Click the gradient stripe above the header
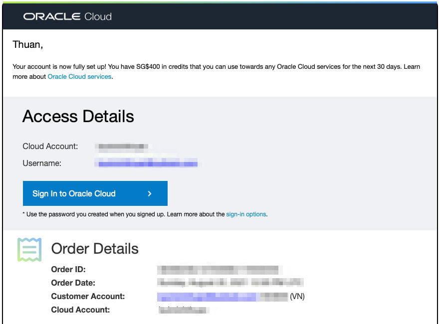The width and height of the screenshot is (440, 324). point(220,3)
